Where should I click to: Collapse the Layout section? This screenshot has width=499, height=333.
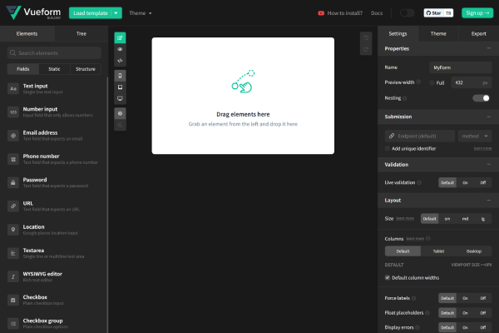(x=488, y=200)
